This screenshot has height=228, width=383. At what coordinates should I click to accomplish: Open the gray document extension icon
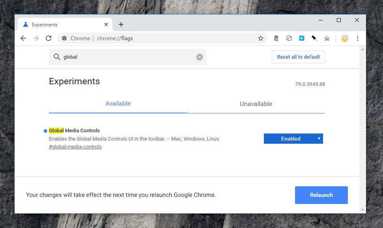tap(276, 38)
